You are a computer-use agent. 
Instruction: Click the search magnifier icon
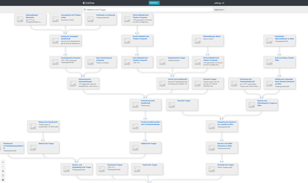(x=84, y=9)
